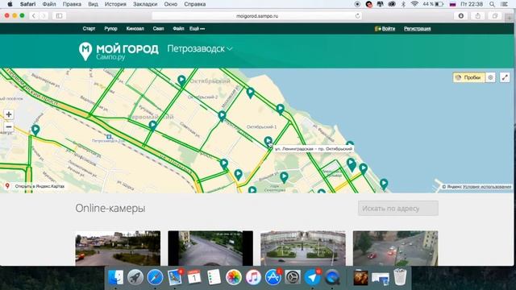Viewport: 516px width, 290px height.
Task: Open Finder from the Dock
Action: pos(116,277)
